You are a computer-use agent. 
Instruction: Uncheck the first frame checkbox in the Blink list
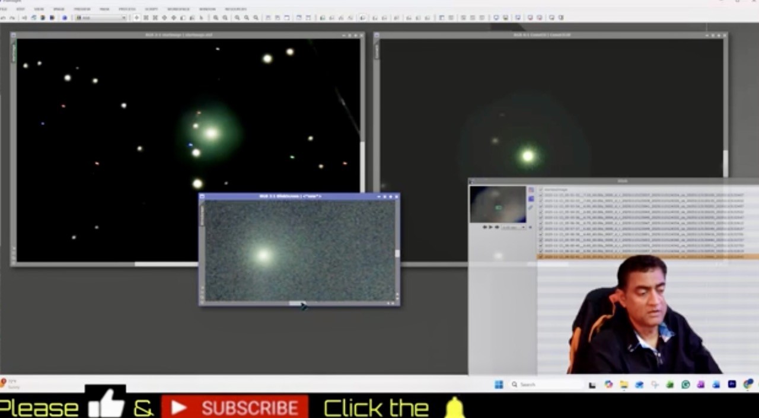(540, 195)
